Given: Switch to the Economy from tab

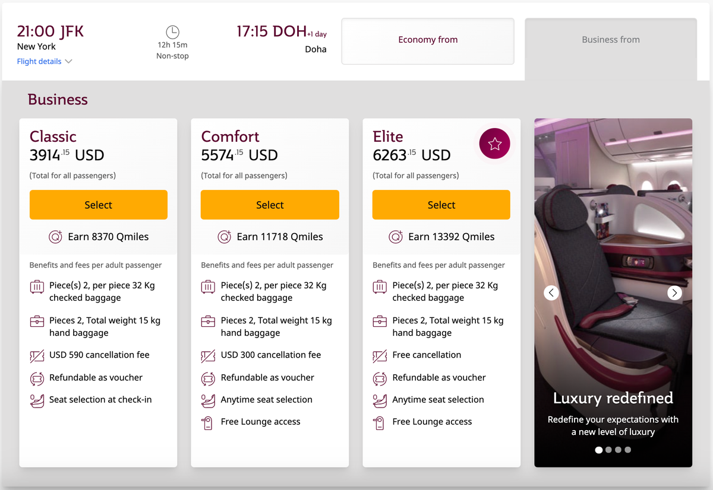Looking at the screenshot, I should (x=428, y=39).
